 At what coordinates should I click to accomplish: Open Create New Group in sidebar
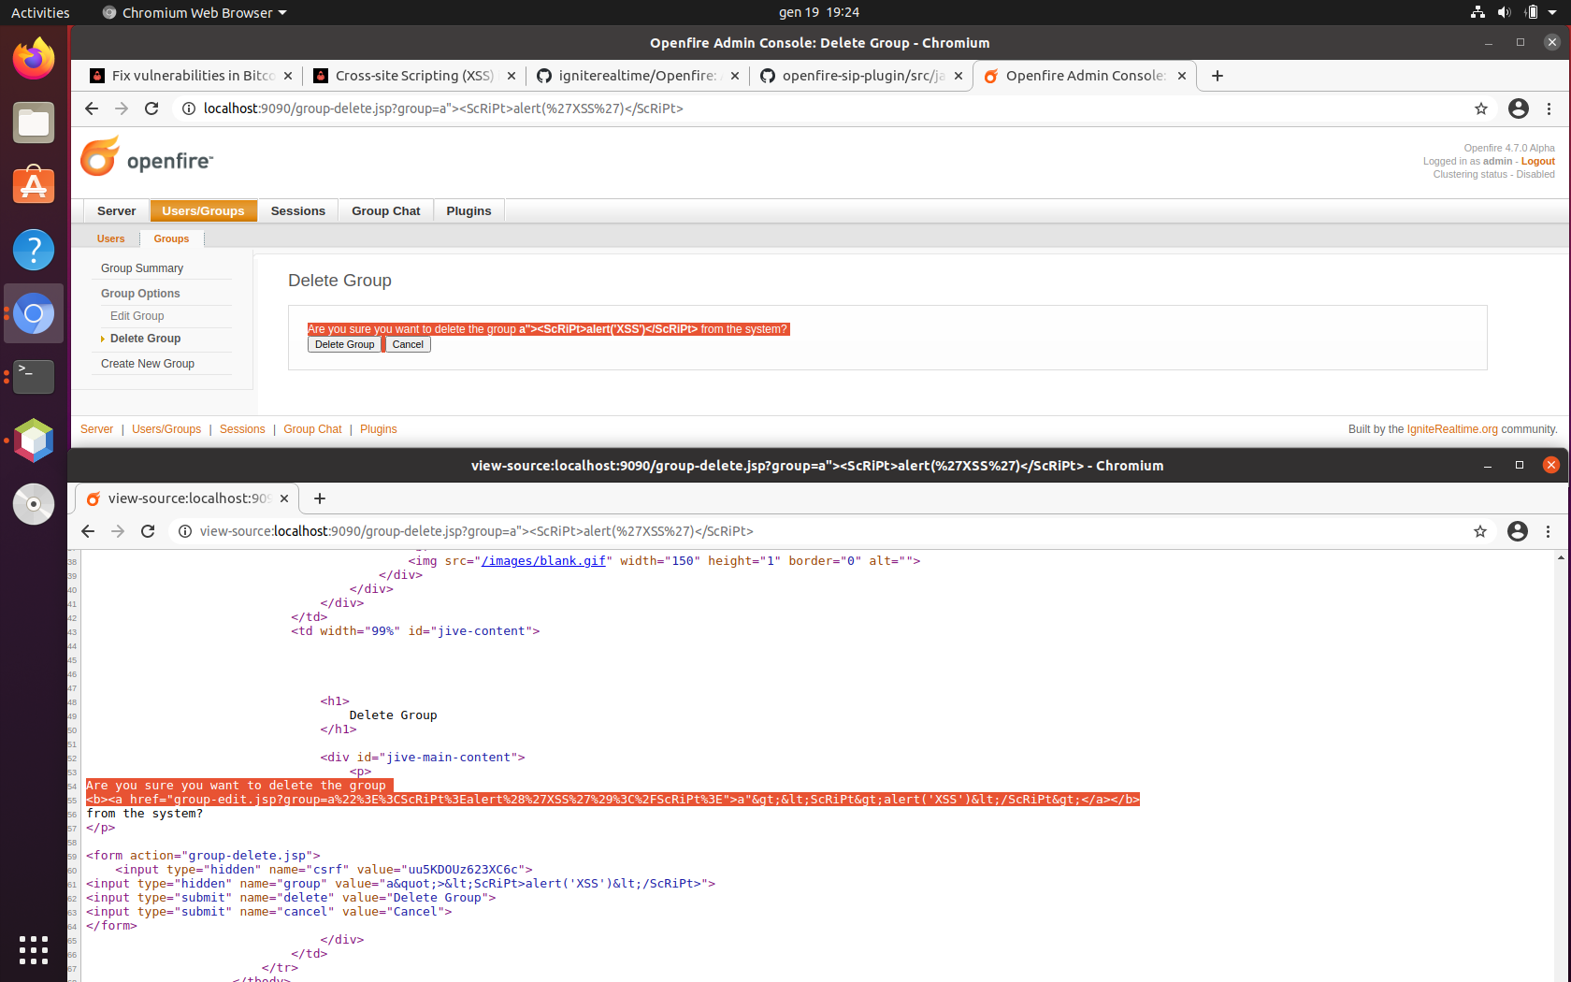click(148, 364)
